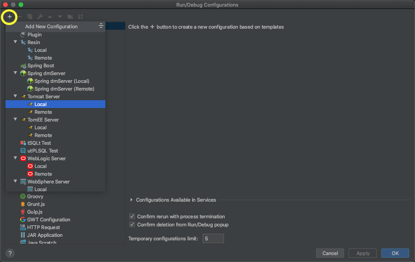Screen dimensions: 415x262
Task: Collapse the Tomcat Server tree node
Action: (x=15, y=96)
